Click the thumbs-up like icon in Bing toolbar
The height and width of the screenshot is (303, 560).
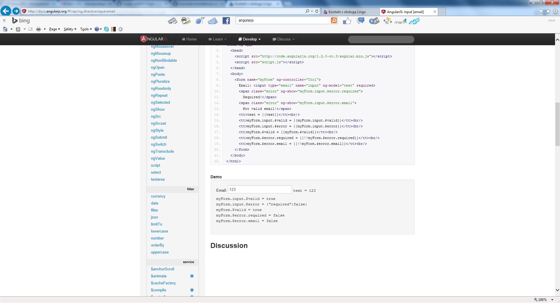(347, 21)
